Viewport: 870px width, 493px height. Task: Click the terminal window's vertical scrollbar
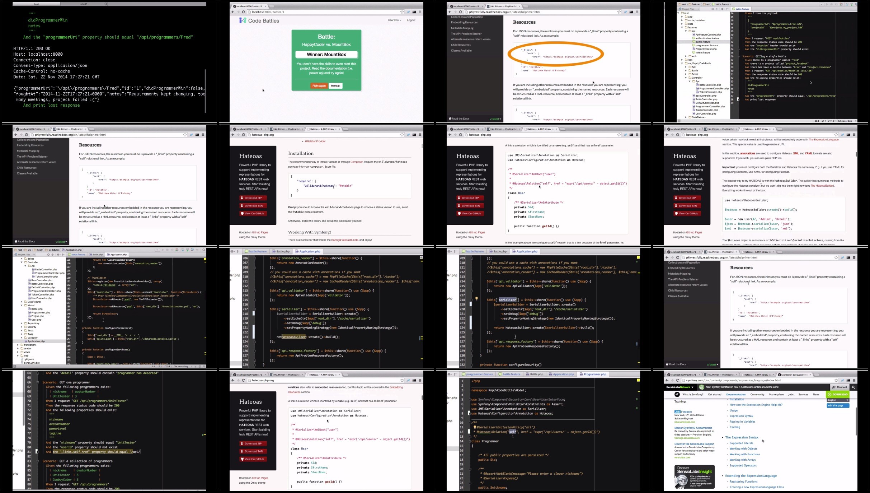205,91
